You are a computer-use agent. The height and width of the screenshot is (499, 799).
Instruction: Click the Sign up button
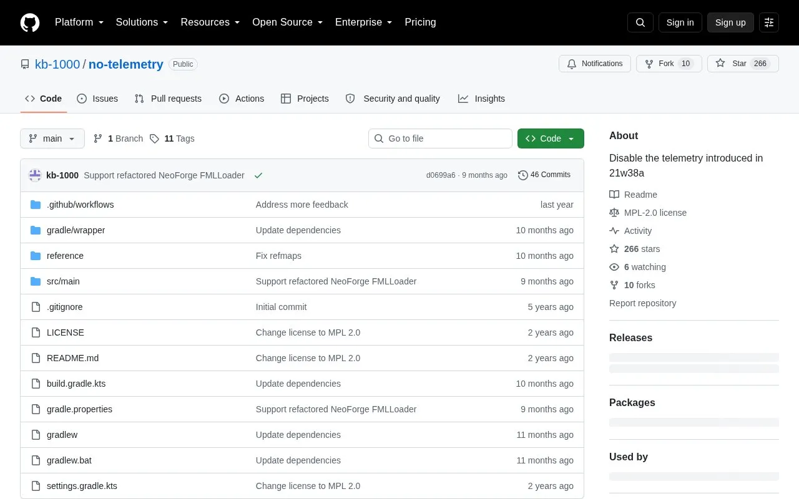point(730,22)
